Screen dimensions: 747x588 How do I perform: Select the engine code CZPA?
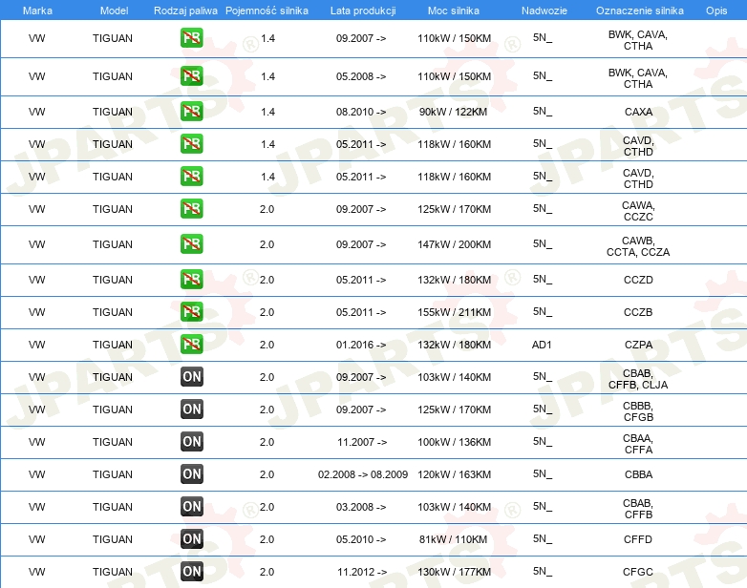(638, 345)
